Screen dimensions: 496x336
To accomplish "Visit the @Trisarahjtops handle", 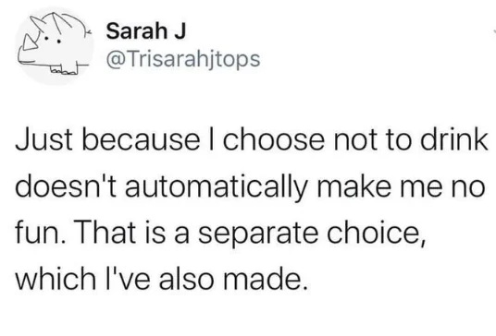I will click(183, 59).
